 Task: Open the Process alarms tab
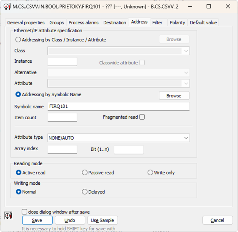click(x=84, y=22)
